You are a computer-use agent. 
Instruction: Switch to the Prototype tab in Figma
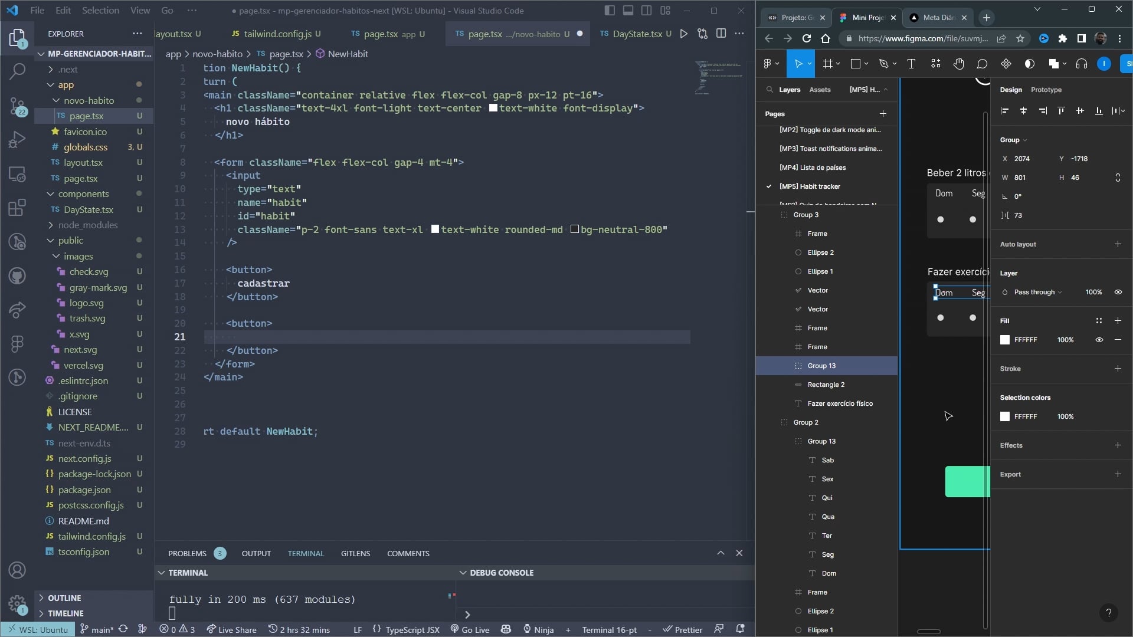point(1046,90)
